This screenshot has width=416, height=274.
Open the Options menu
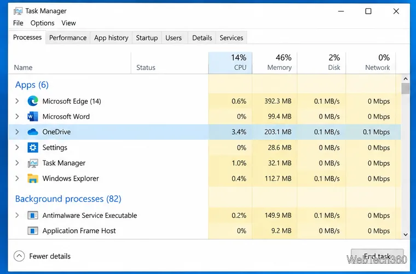tap(43, 23)
